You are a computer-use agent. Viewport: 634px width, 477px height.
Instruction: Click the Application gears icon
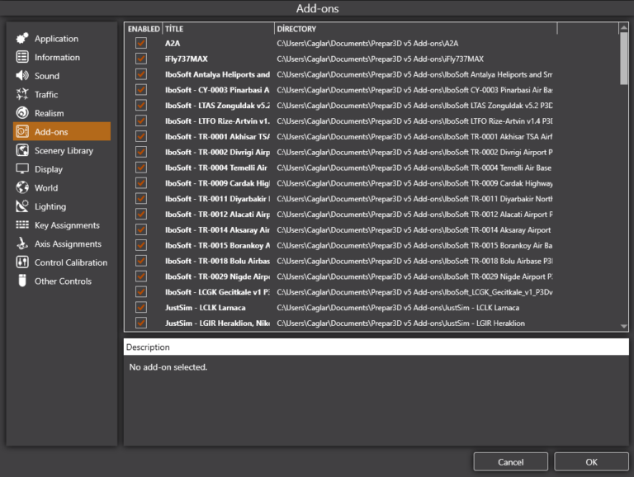(x=22, y=39)
